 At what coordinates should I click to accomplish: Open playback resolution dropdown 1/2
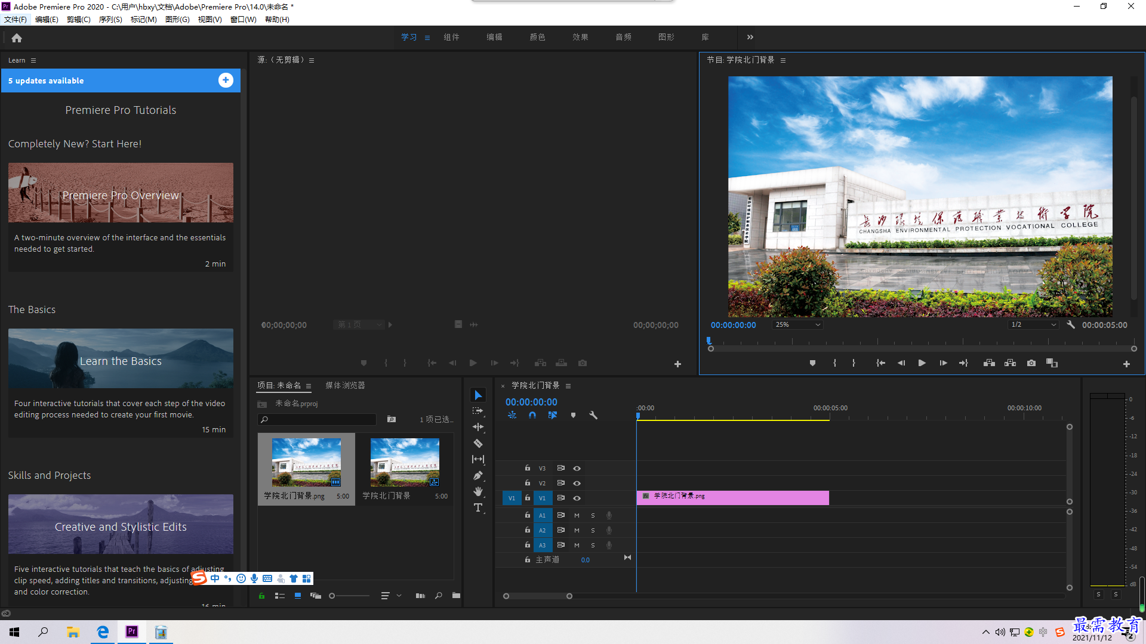coord(1033,325)
